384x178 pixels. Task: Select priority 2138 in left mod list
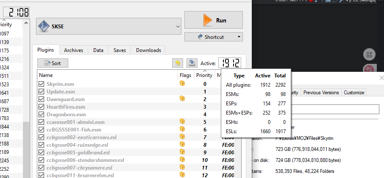4,135
